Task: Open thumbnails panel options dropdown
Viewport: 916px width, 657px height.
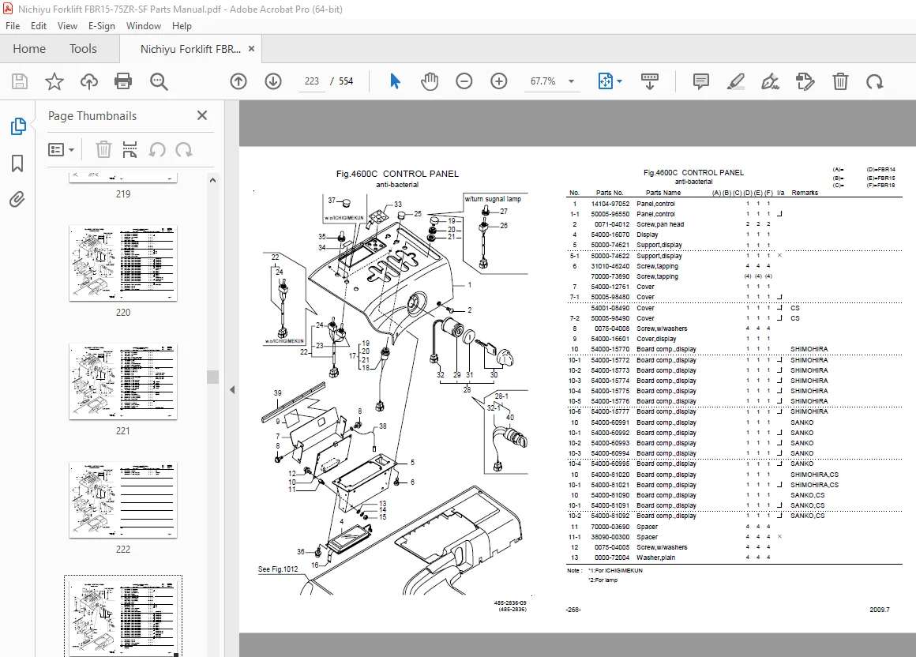Action: coord(61,150)
